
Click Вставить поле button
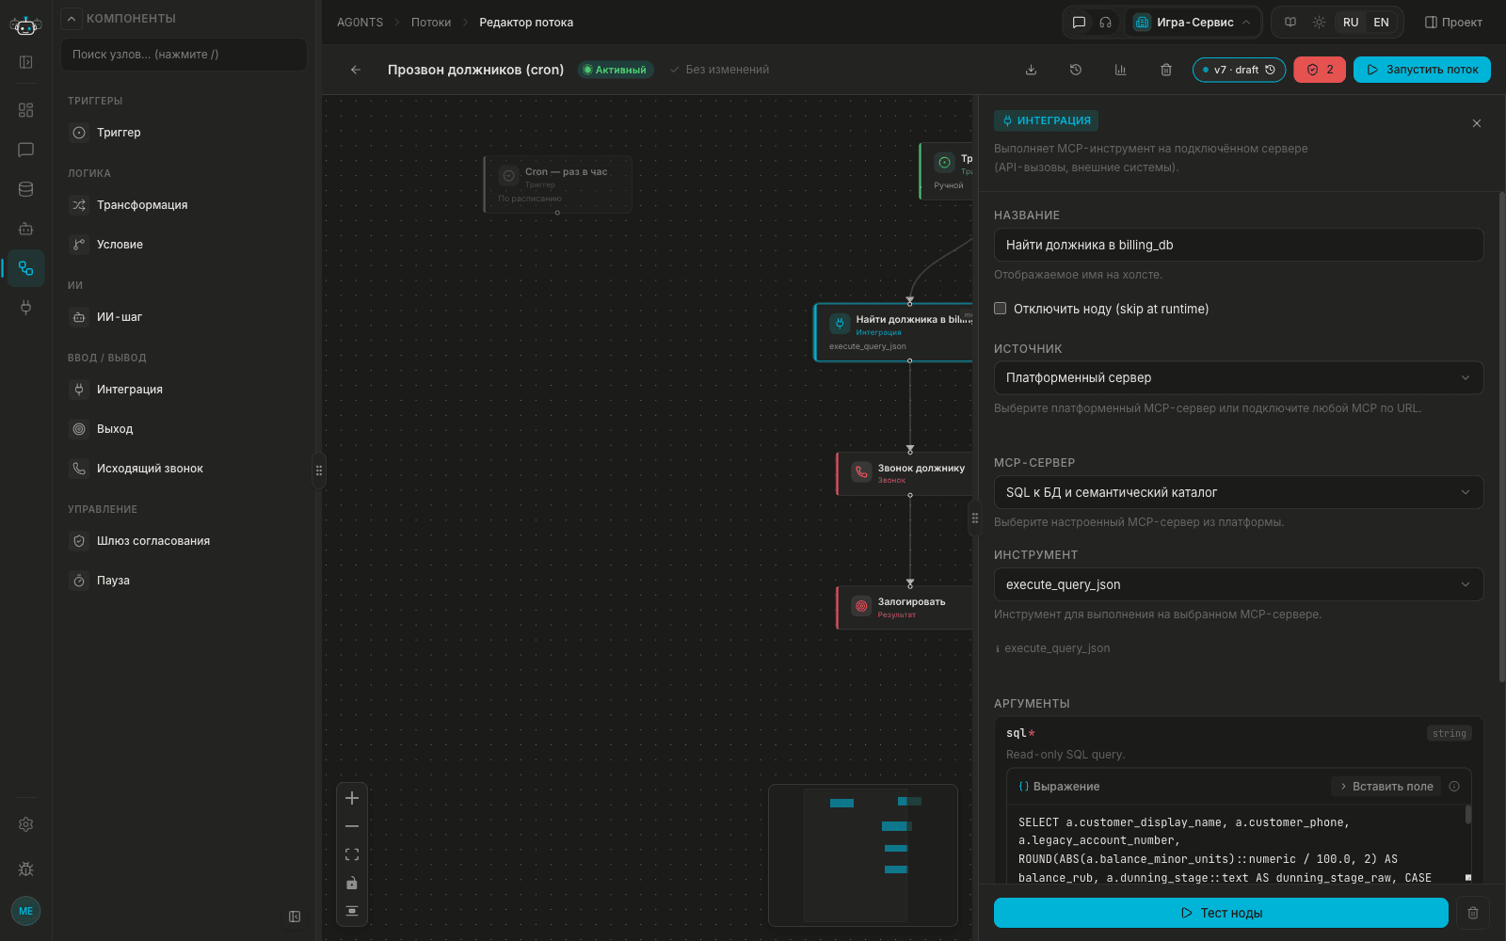click(x=1386, y=787)
